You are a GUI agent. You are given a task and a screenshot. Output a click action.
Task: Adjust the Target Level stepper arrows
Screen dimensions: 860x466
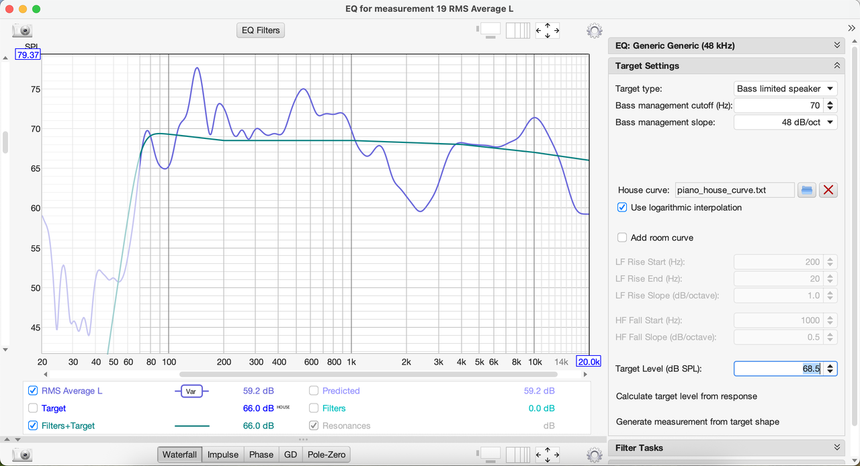830,369
